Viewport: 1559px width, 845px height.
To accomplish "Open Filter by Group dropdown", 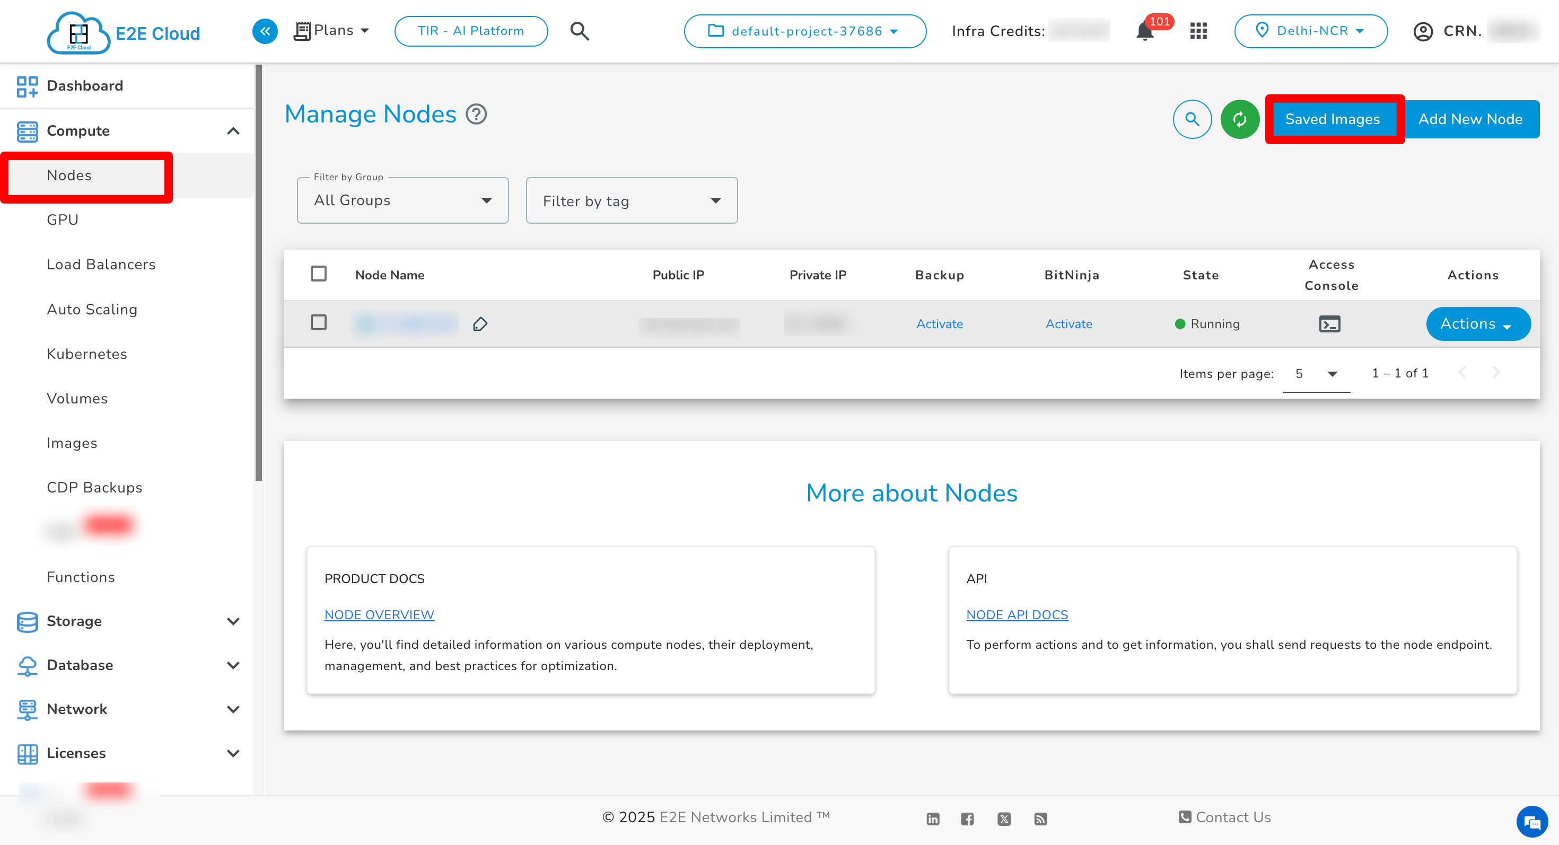I will pyautogui.click(x=402, y=201).
